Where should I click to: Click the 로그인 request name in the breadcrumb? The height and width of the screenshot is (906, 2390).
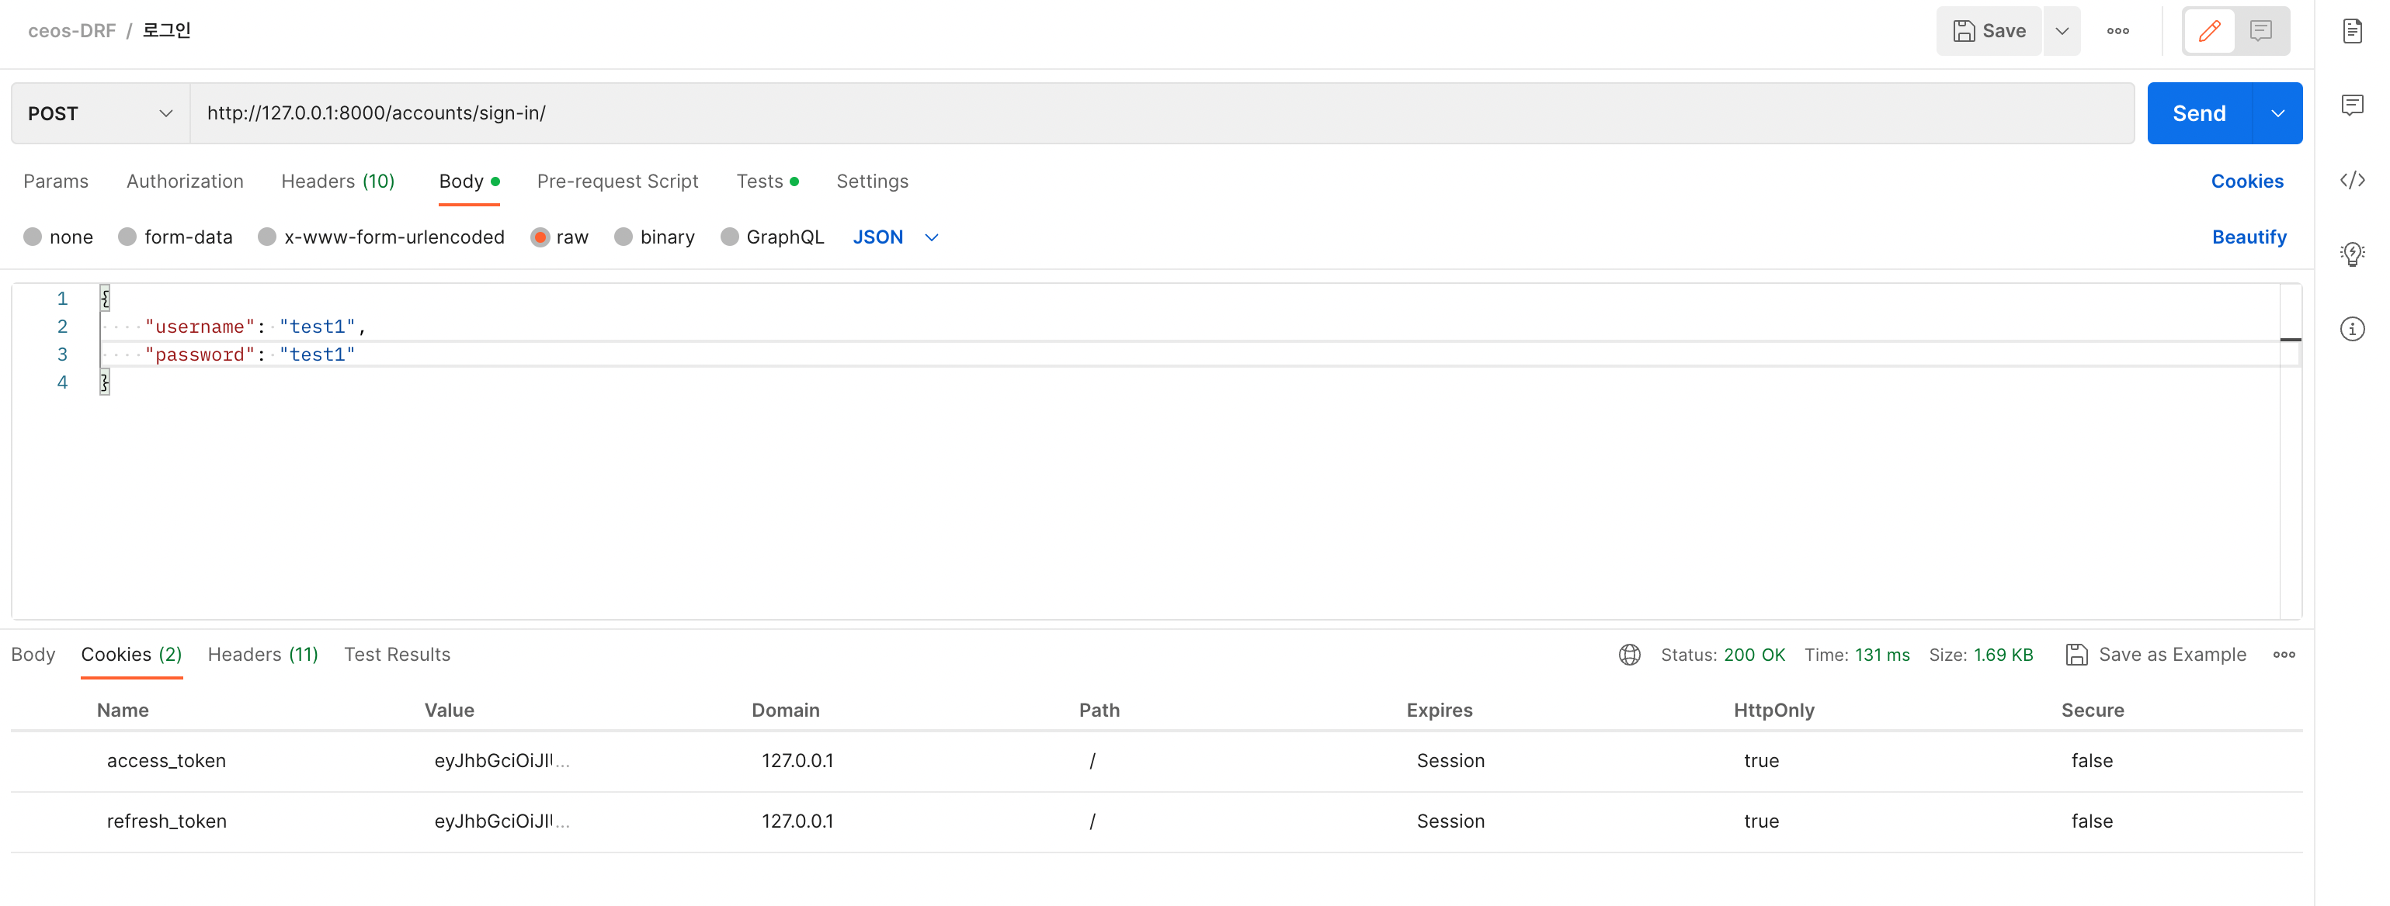(x=166, y=30)
